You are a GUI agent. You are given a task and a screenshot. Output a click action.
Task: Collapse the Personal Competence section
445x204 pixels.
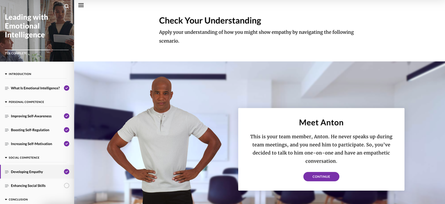coord(24,102)
